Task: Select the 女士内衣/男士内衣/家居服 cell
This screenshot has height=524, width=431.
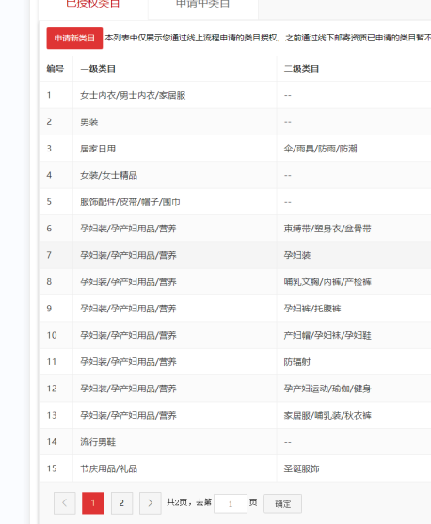Action: coord(174,95)
